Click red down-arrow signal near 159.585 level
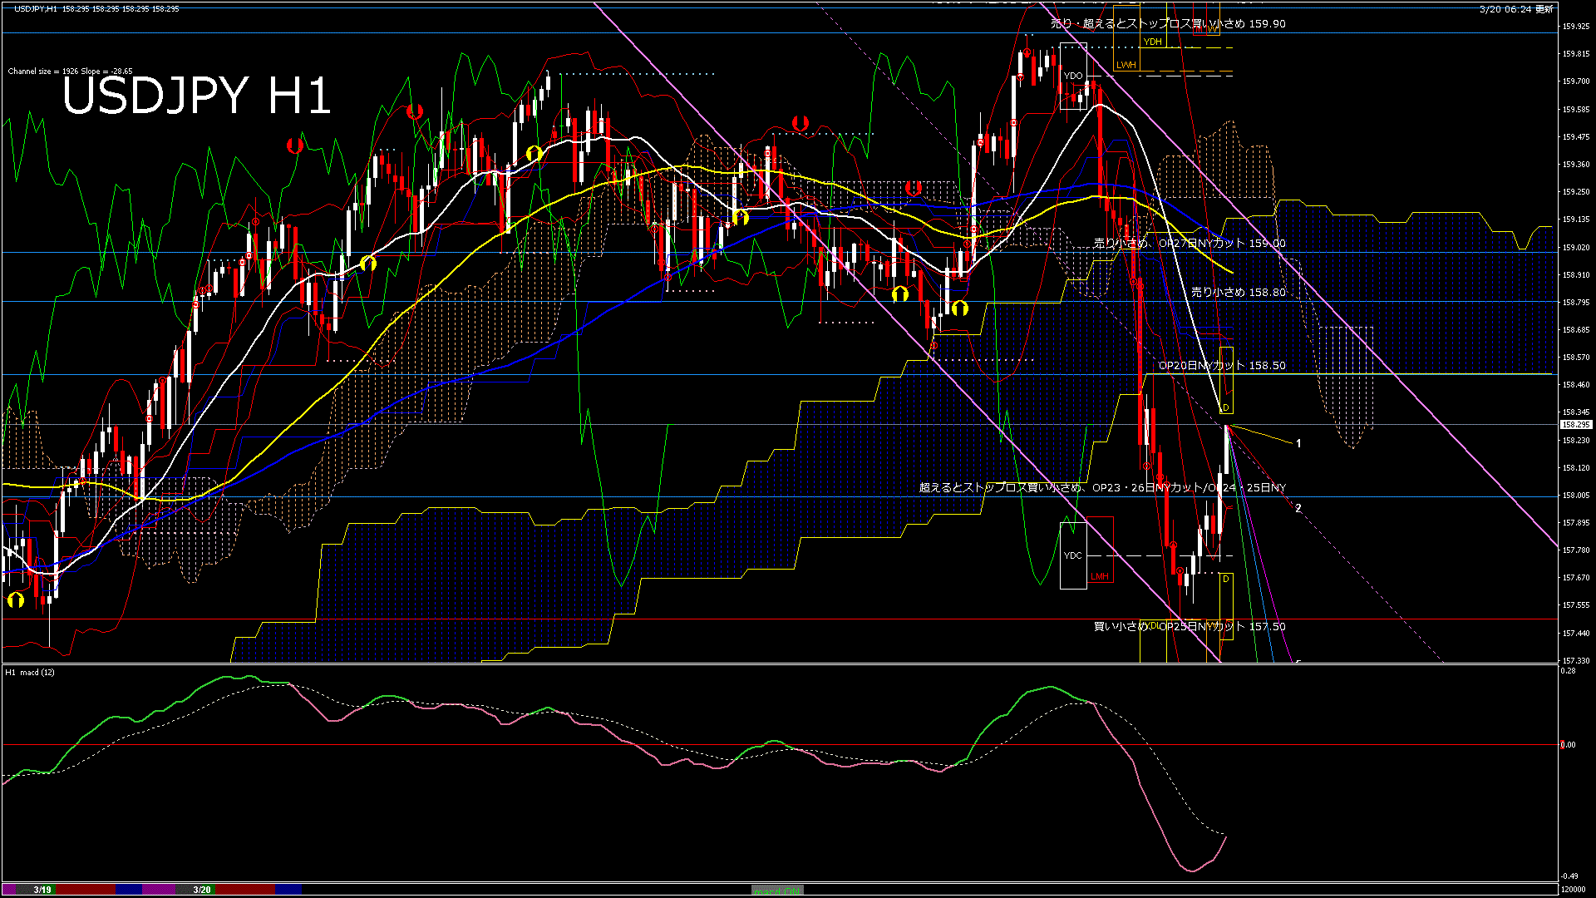Screen dimensions: 1596x898 (415, 111)
